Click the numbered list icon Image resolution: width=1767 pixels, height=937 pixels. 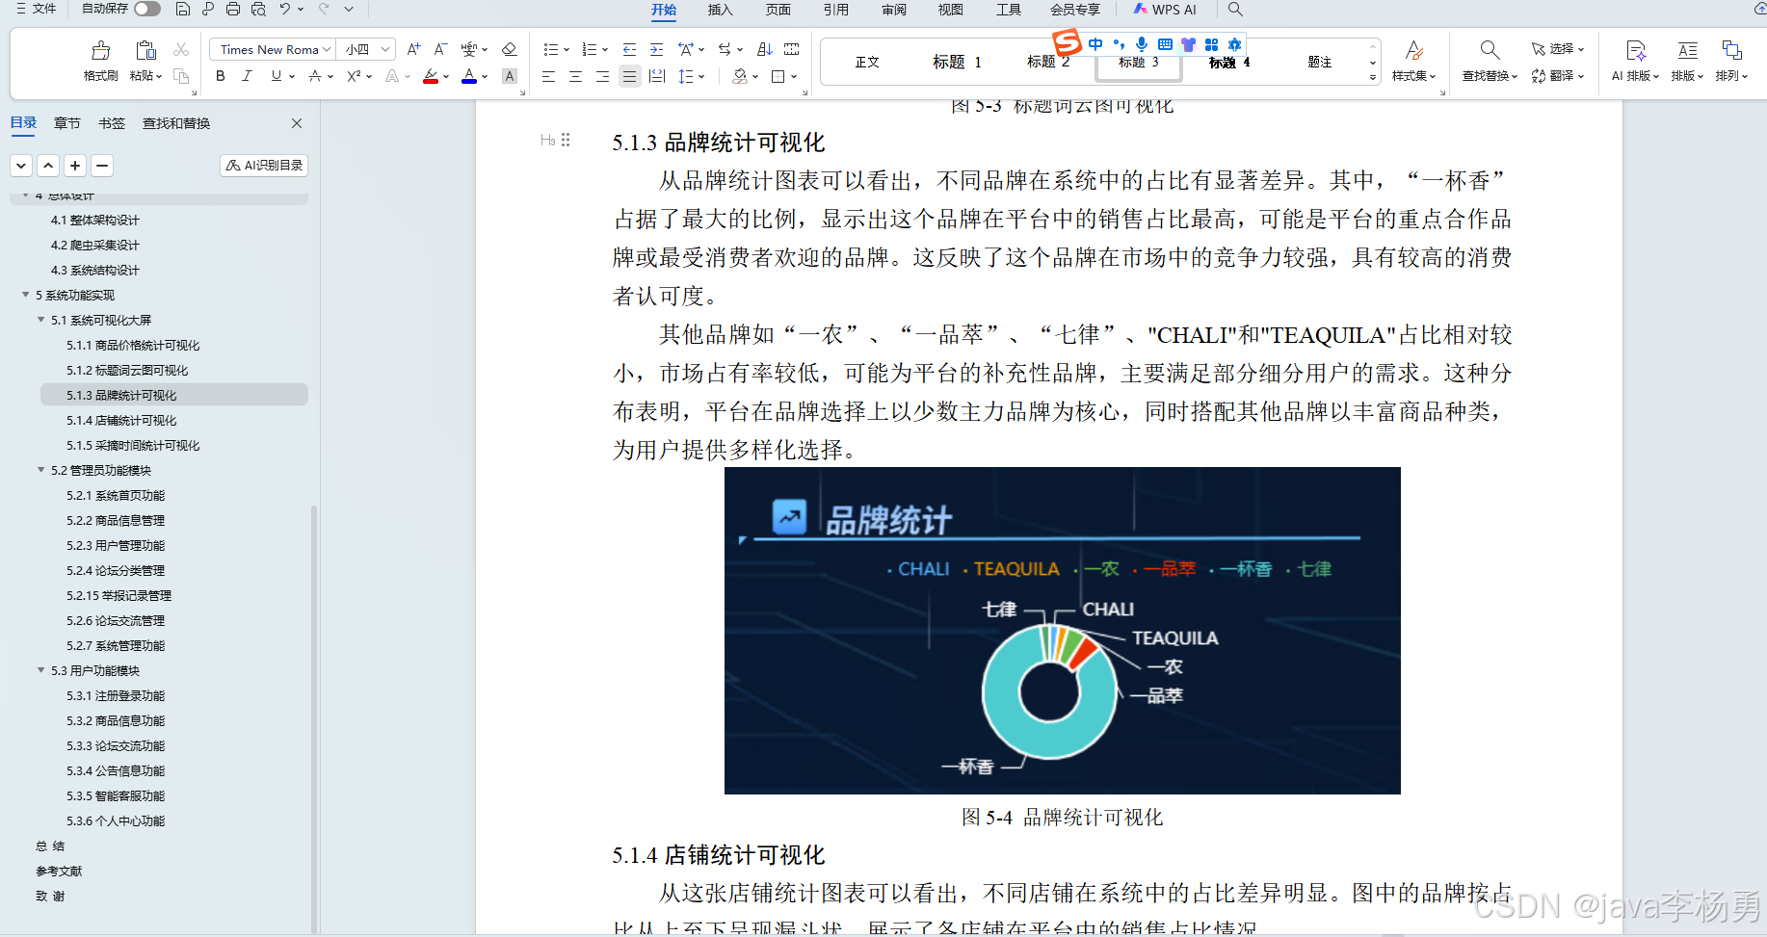[x=590, y=49]
